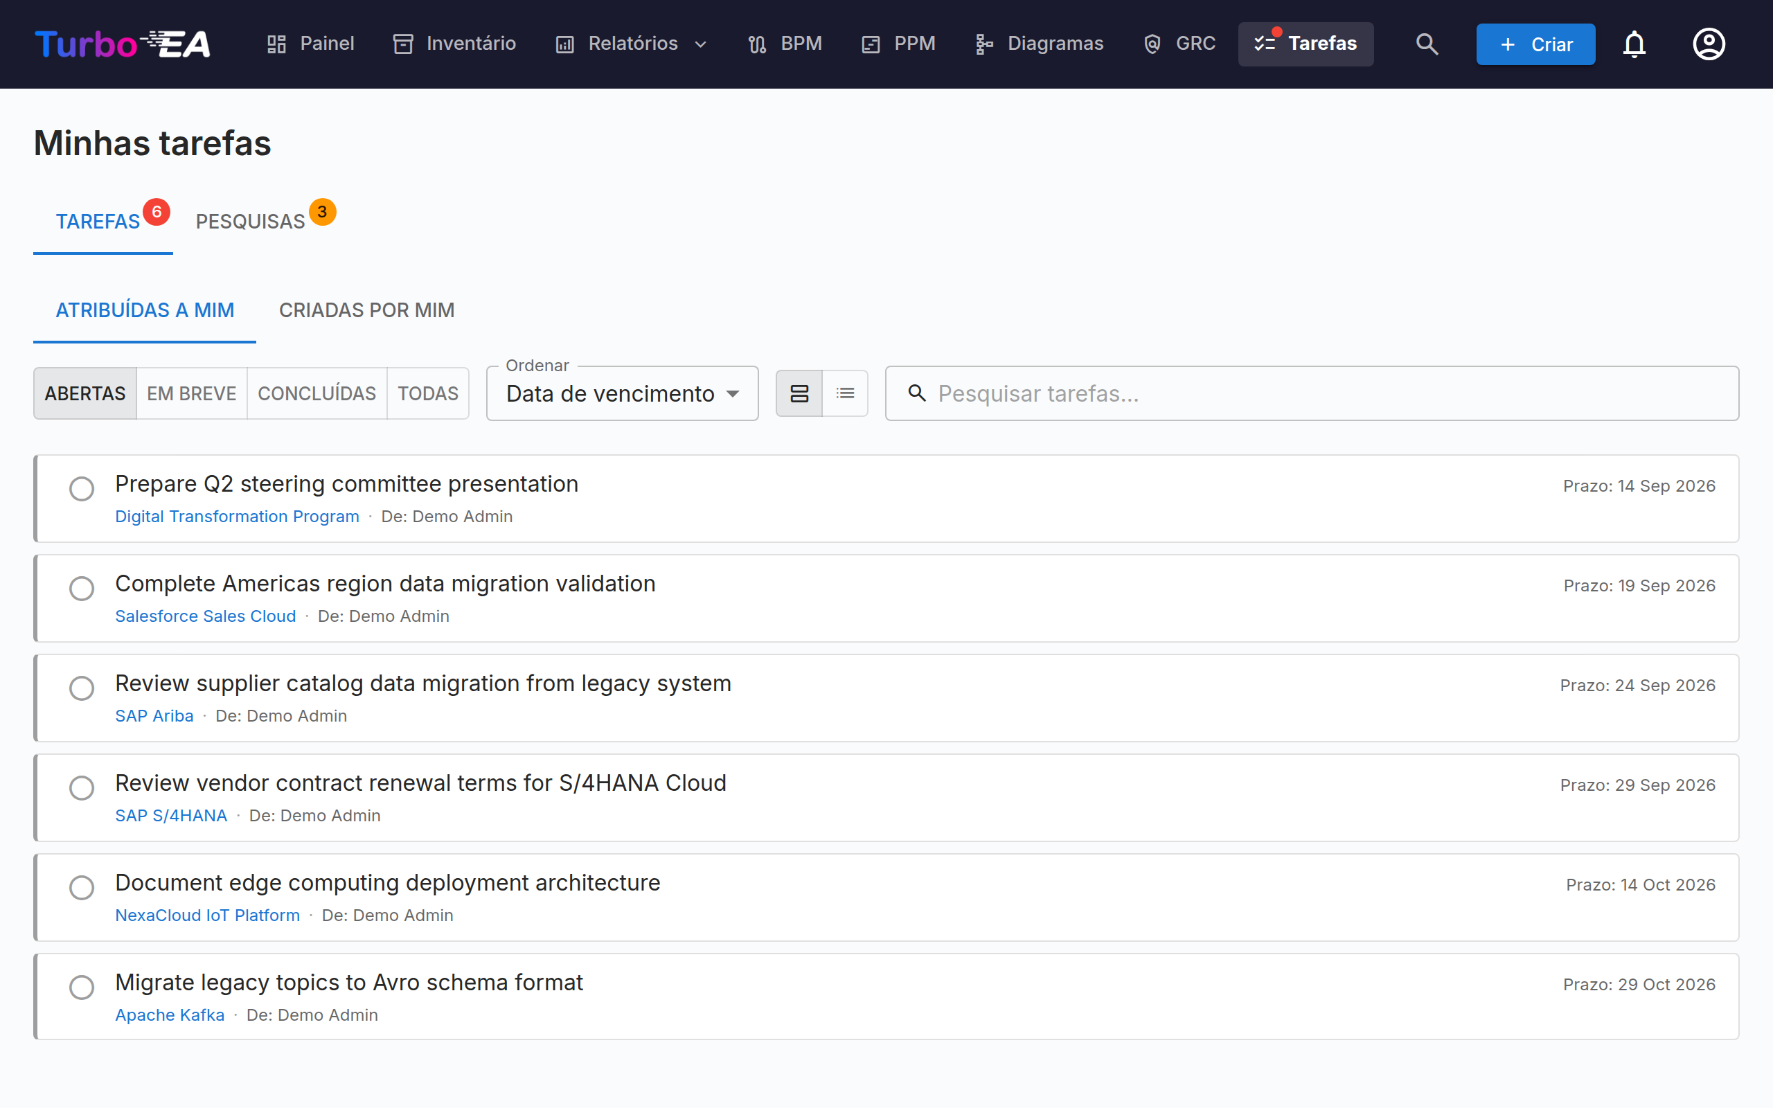Click the TurboEA logo
The width and height of the screenshot is (1773, 1108).
pos(123,44)
